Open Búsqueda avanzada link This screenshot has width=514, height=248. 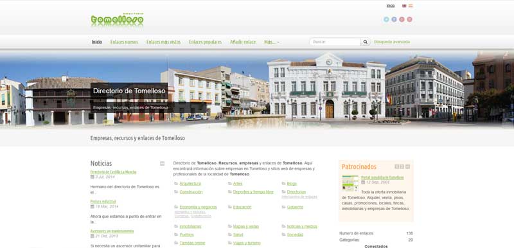tap(392, 42)
